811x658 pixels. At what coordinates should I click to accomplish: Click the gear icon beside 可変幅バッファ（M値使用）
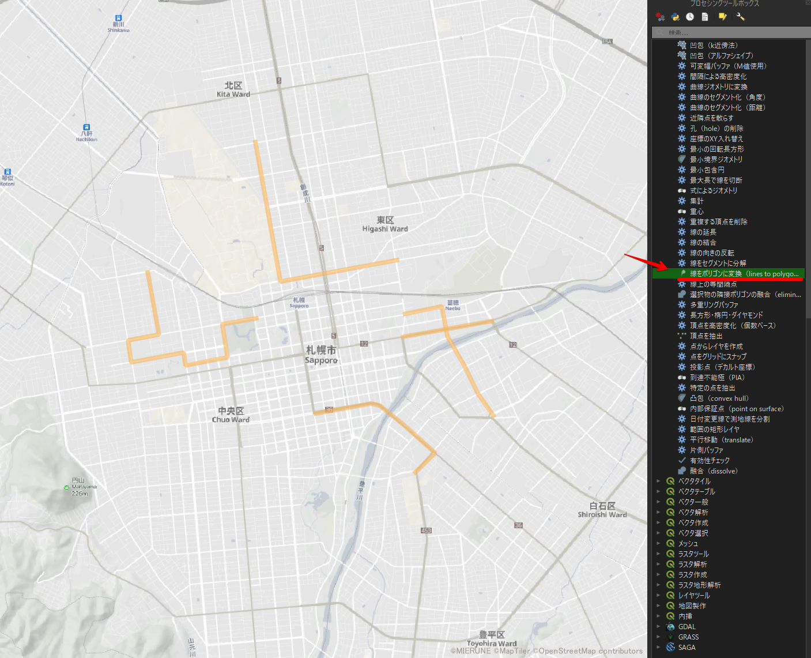682,66
